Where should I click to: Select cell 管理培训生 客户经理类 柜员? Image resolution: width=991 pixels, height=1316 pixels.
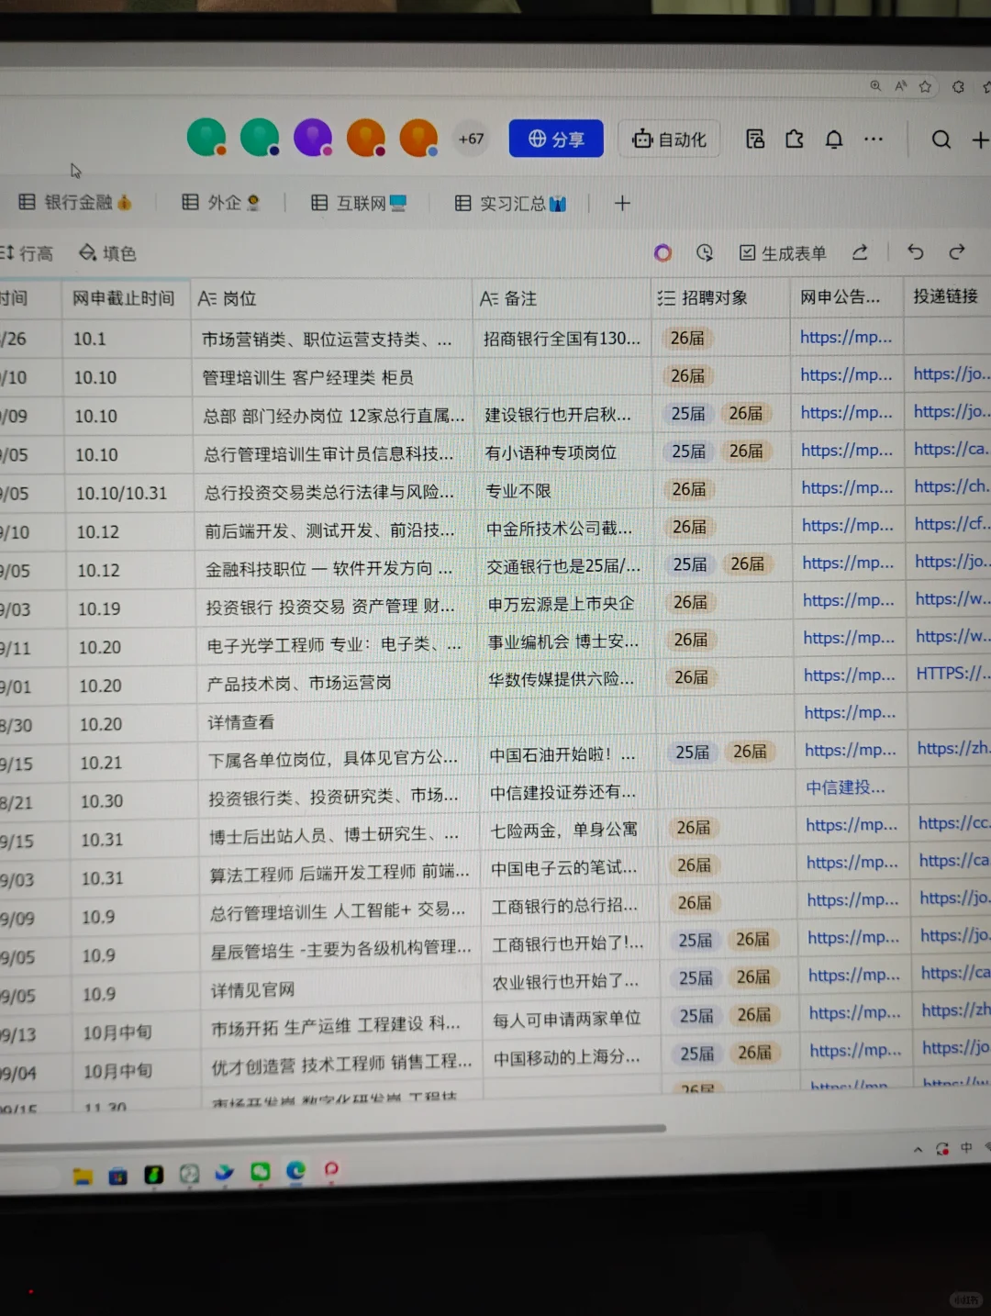(333, 377)
